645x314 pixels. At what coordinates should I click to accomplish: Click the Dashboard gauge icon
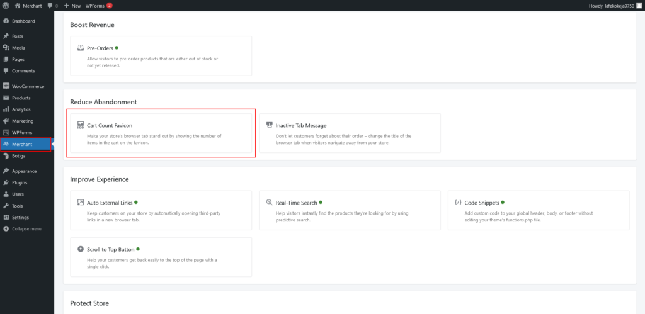(6, 21)
